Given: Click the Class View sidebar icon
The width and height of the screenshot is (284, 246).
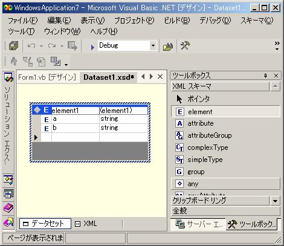Looking at the screenshot, I should coord(8,180).
